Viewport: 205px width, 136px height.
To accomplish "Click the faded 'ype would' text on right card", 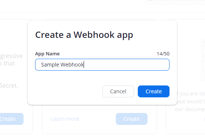I will click(x=190, y=101).
